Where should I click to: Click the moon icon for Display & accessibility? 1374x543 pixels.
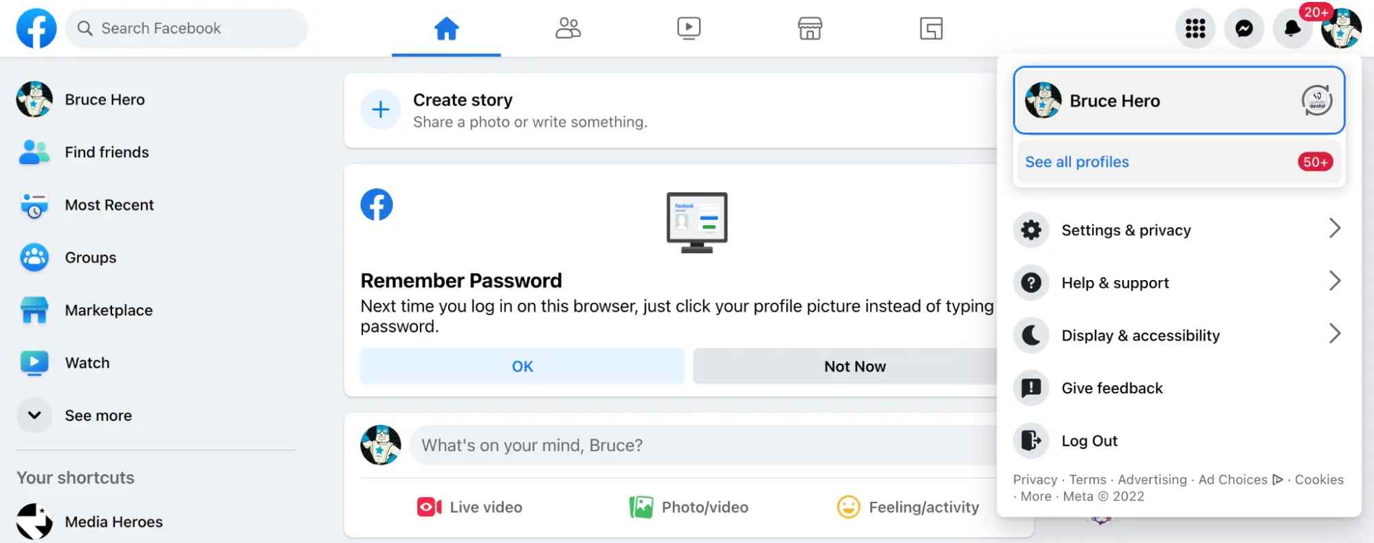(1031, 336)
